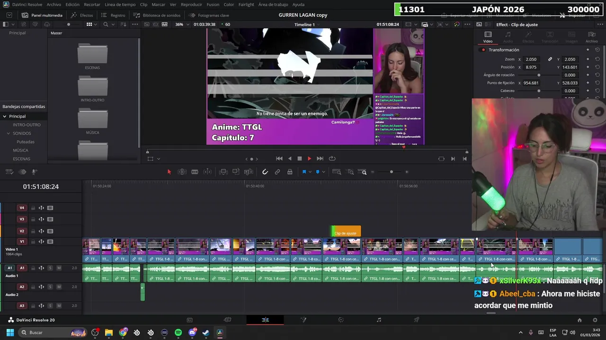Image resolution: width=606 pixels, height=340 pixels.
Task: Open the Línea de tiempo menu
Action: coord(120,4)
